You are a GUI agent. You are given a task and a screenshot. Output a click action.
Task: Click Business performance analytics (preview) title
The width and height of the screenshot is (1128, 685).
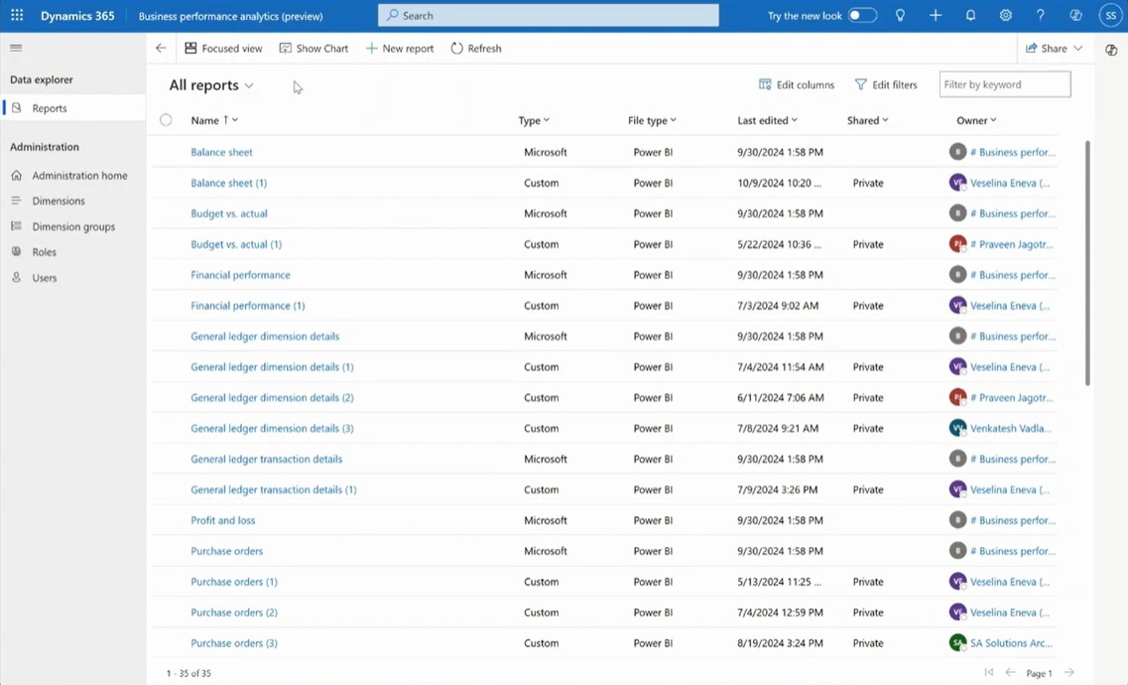tap(230, 16)
